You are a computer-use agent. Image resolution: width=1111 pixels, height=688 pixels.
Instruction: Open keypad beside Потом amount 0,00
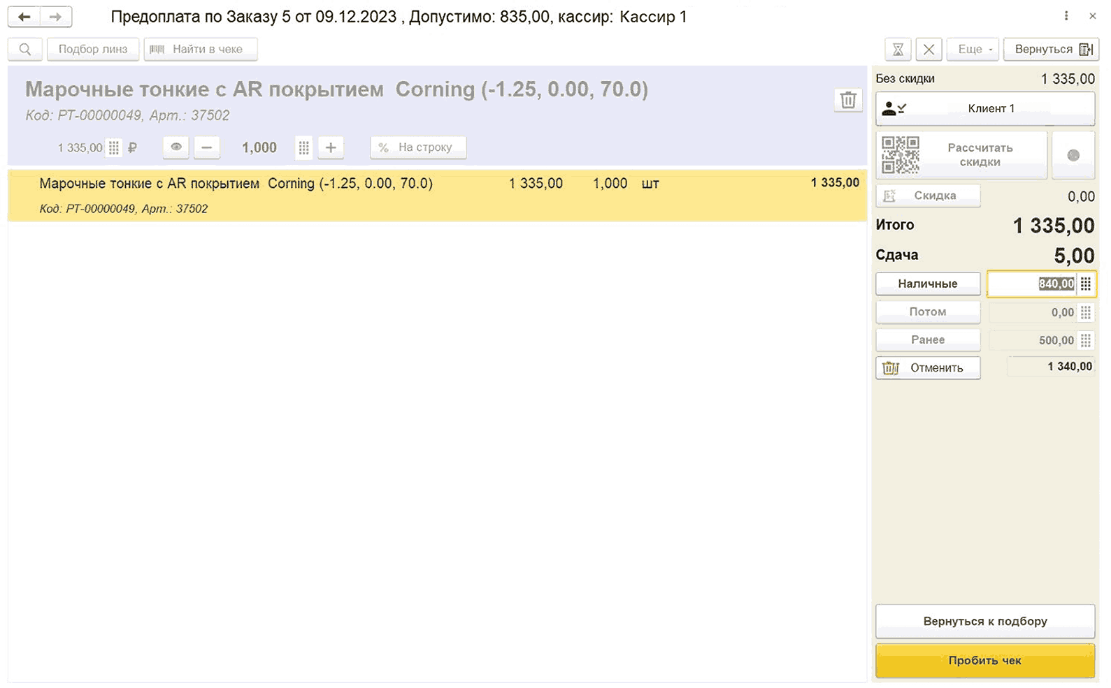coord(1086,312)
